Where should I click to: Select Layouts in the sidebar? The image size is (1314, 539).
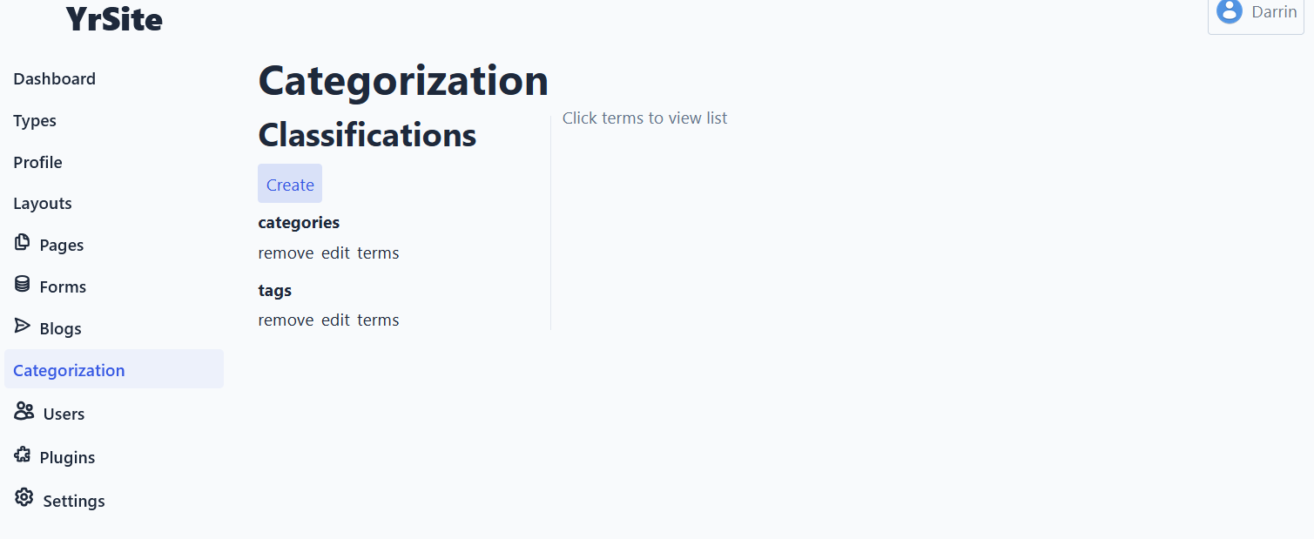[114, 204]
